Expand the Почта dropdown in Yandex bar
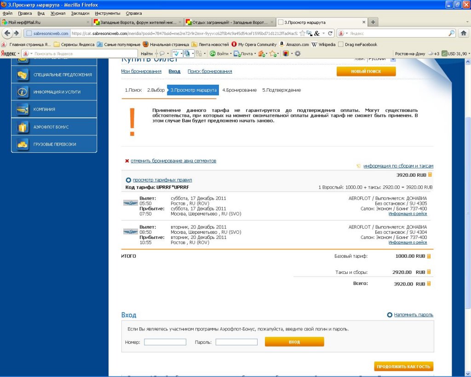Screen dimensions: 471x377 click(x=255, y=53)
